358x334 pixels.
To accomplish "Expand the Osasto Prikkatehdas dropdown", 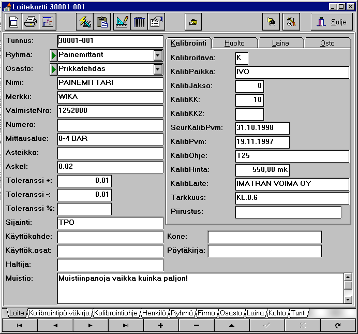I will 158,69.
